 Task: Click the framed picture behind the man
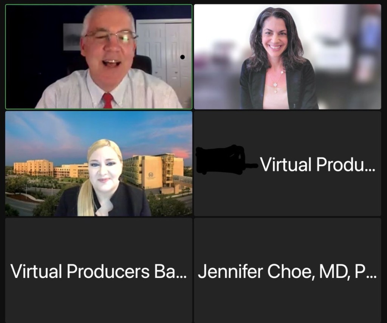click(x=73, y=37)
